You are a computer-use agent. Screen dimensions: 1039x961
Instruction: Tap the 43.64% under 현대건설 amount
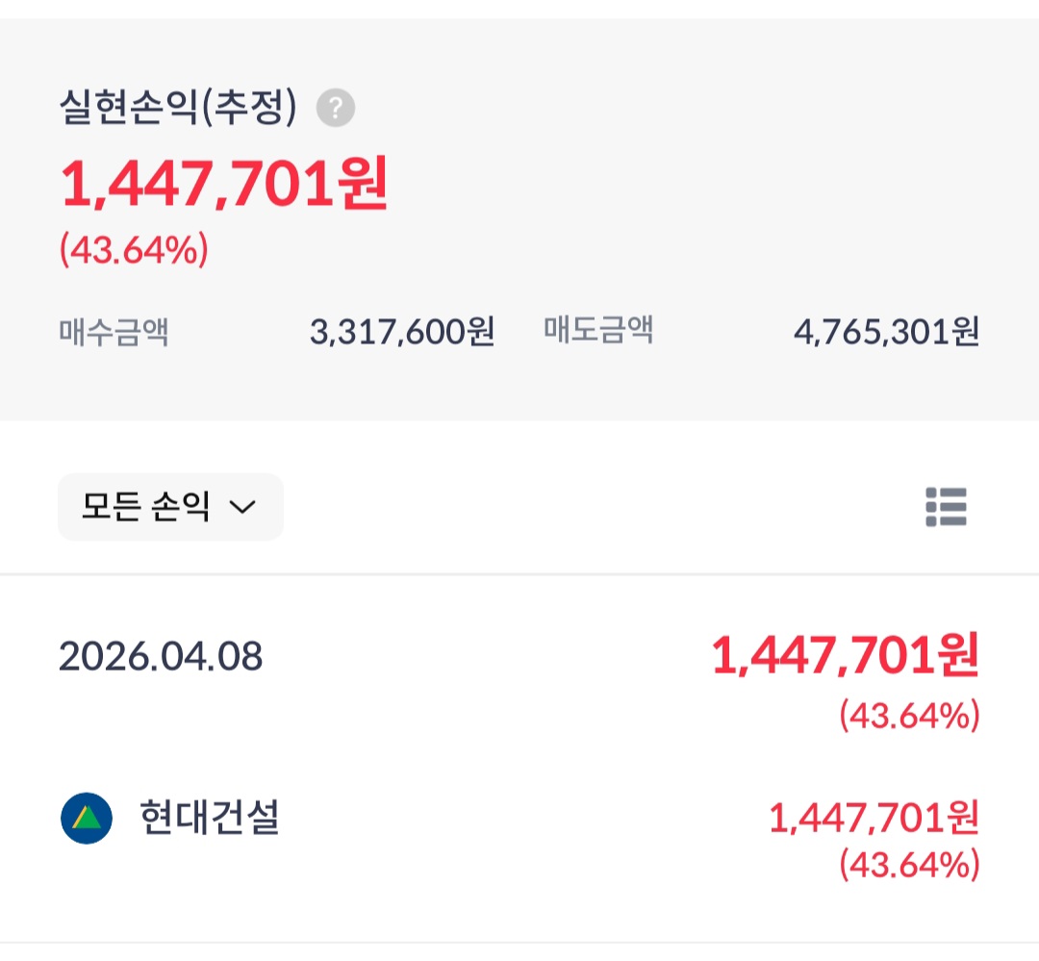tap(909, 866)
